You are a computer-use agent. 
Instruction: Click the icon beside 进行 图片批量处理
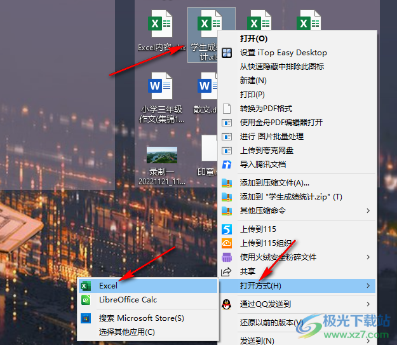point(227,137)
